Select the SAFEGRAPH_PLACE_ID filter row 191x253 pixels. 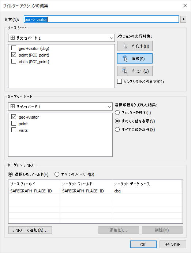pos(95,191)
